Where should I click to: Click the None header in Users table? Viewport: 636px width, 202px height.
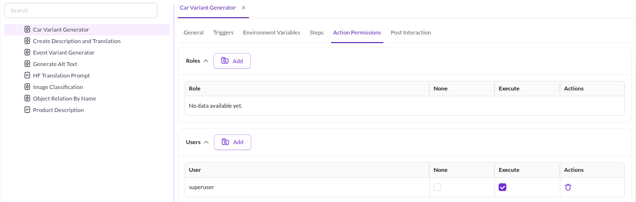tap(462, 170)
